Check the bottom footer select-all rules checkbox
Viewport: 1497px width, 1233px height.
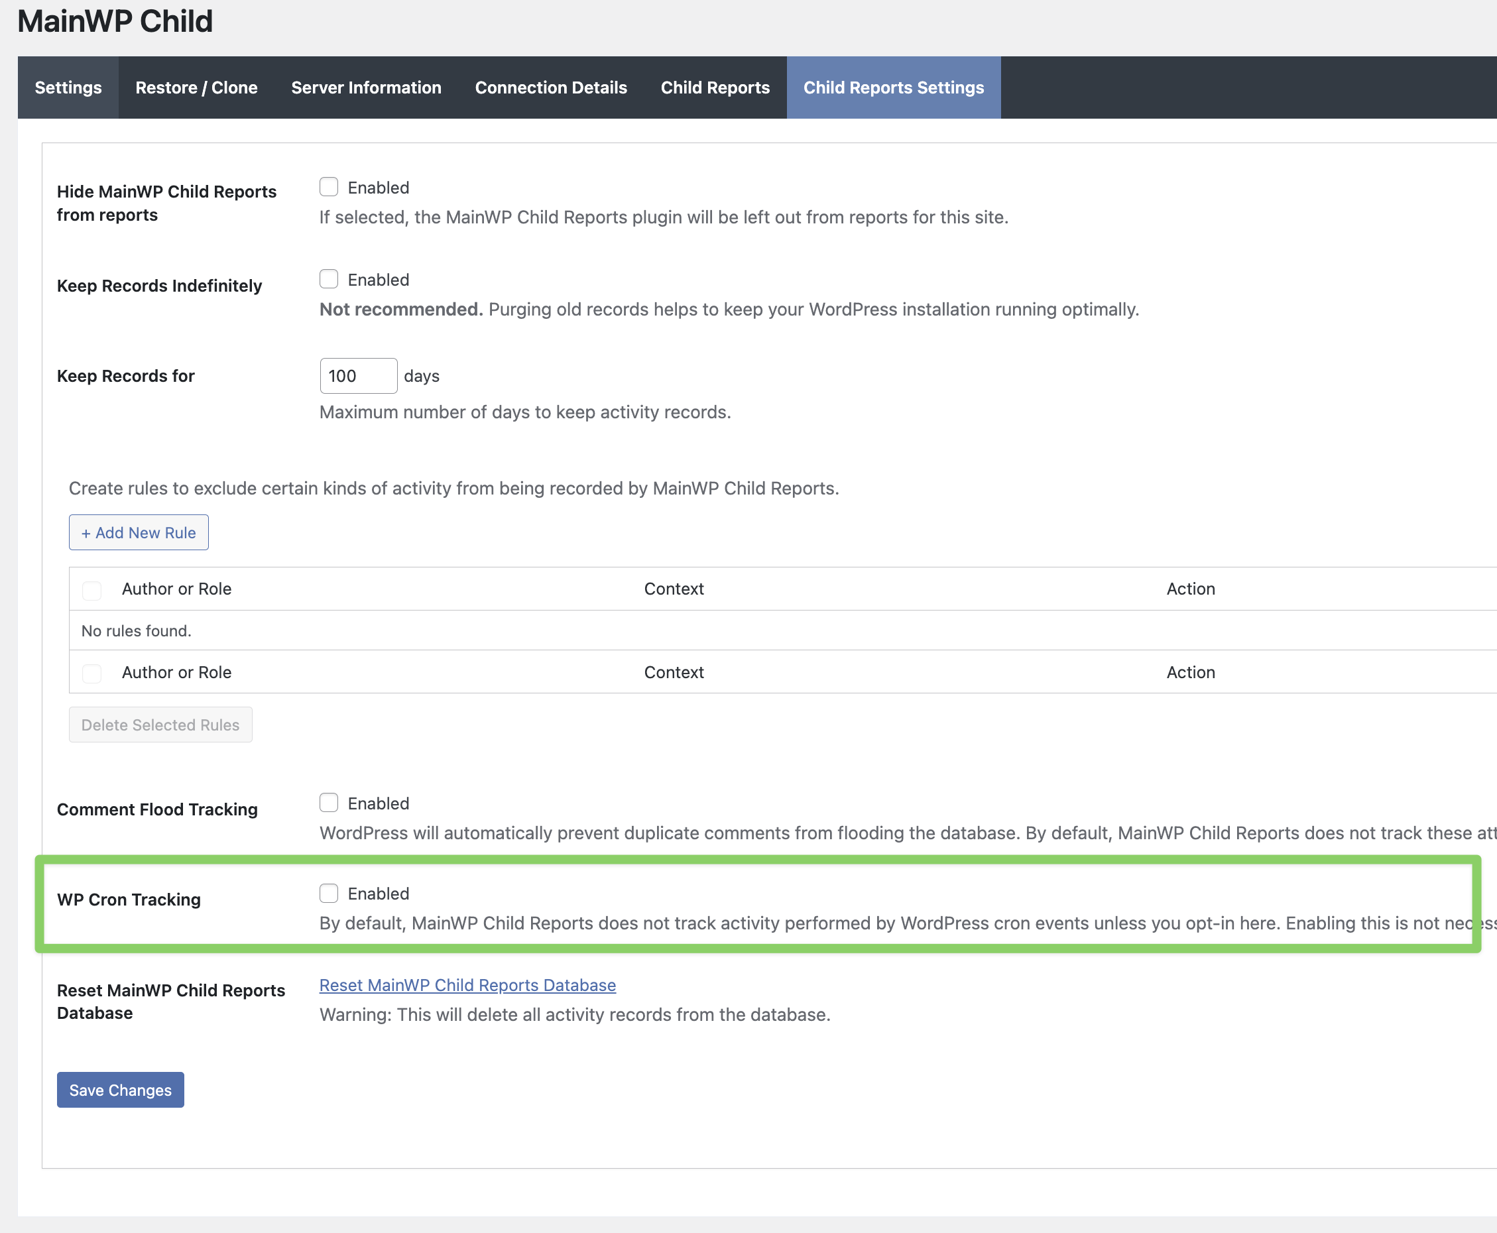pyautogui.click(x=91, y=673)
